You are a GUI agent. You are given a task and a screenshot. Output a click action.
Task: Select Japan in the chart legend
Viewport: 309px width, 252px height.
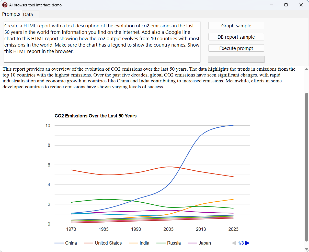coord(205,243)
